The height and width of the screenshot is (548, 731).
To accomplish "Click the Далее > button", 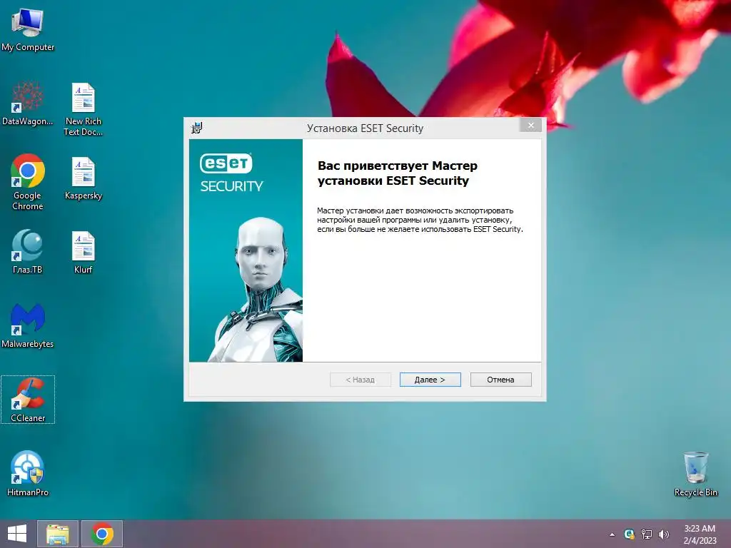I will click(430, 380).
